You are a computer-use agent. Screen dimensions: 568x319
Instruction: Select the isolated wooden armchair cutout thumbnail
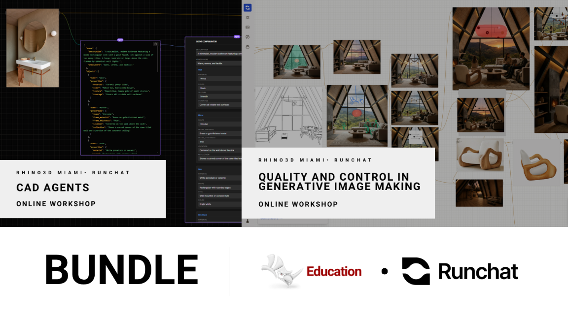[x=537, y=163]
